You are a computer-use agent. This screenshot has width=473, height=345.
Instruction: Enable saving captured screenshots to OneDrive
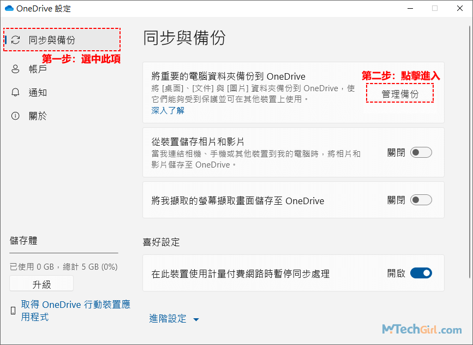[x=421, y=200]
